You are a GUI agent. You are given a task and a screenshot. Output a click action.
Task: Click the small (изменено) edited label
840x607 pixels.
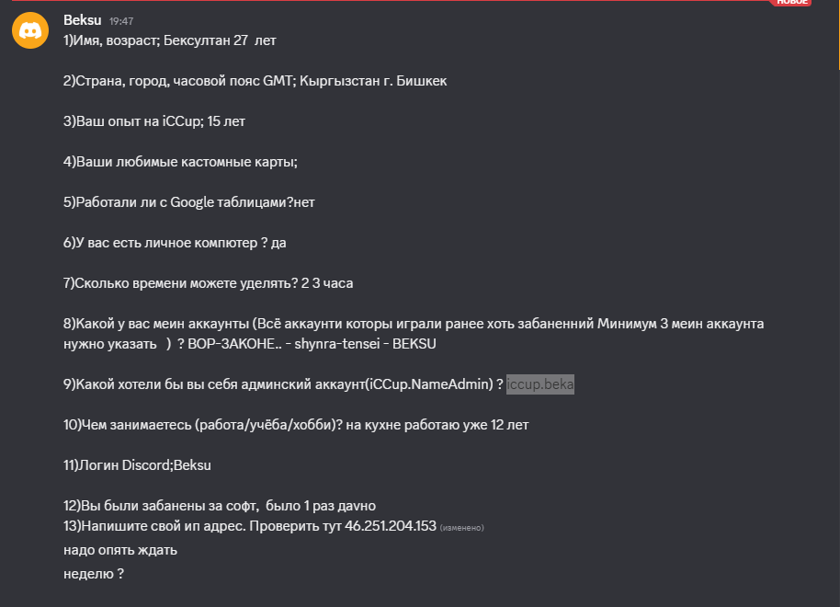click(x=461, y=528)
